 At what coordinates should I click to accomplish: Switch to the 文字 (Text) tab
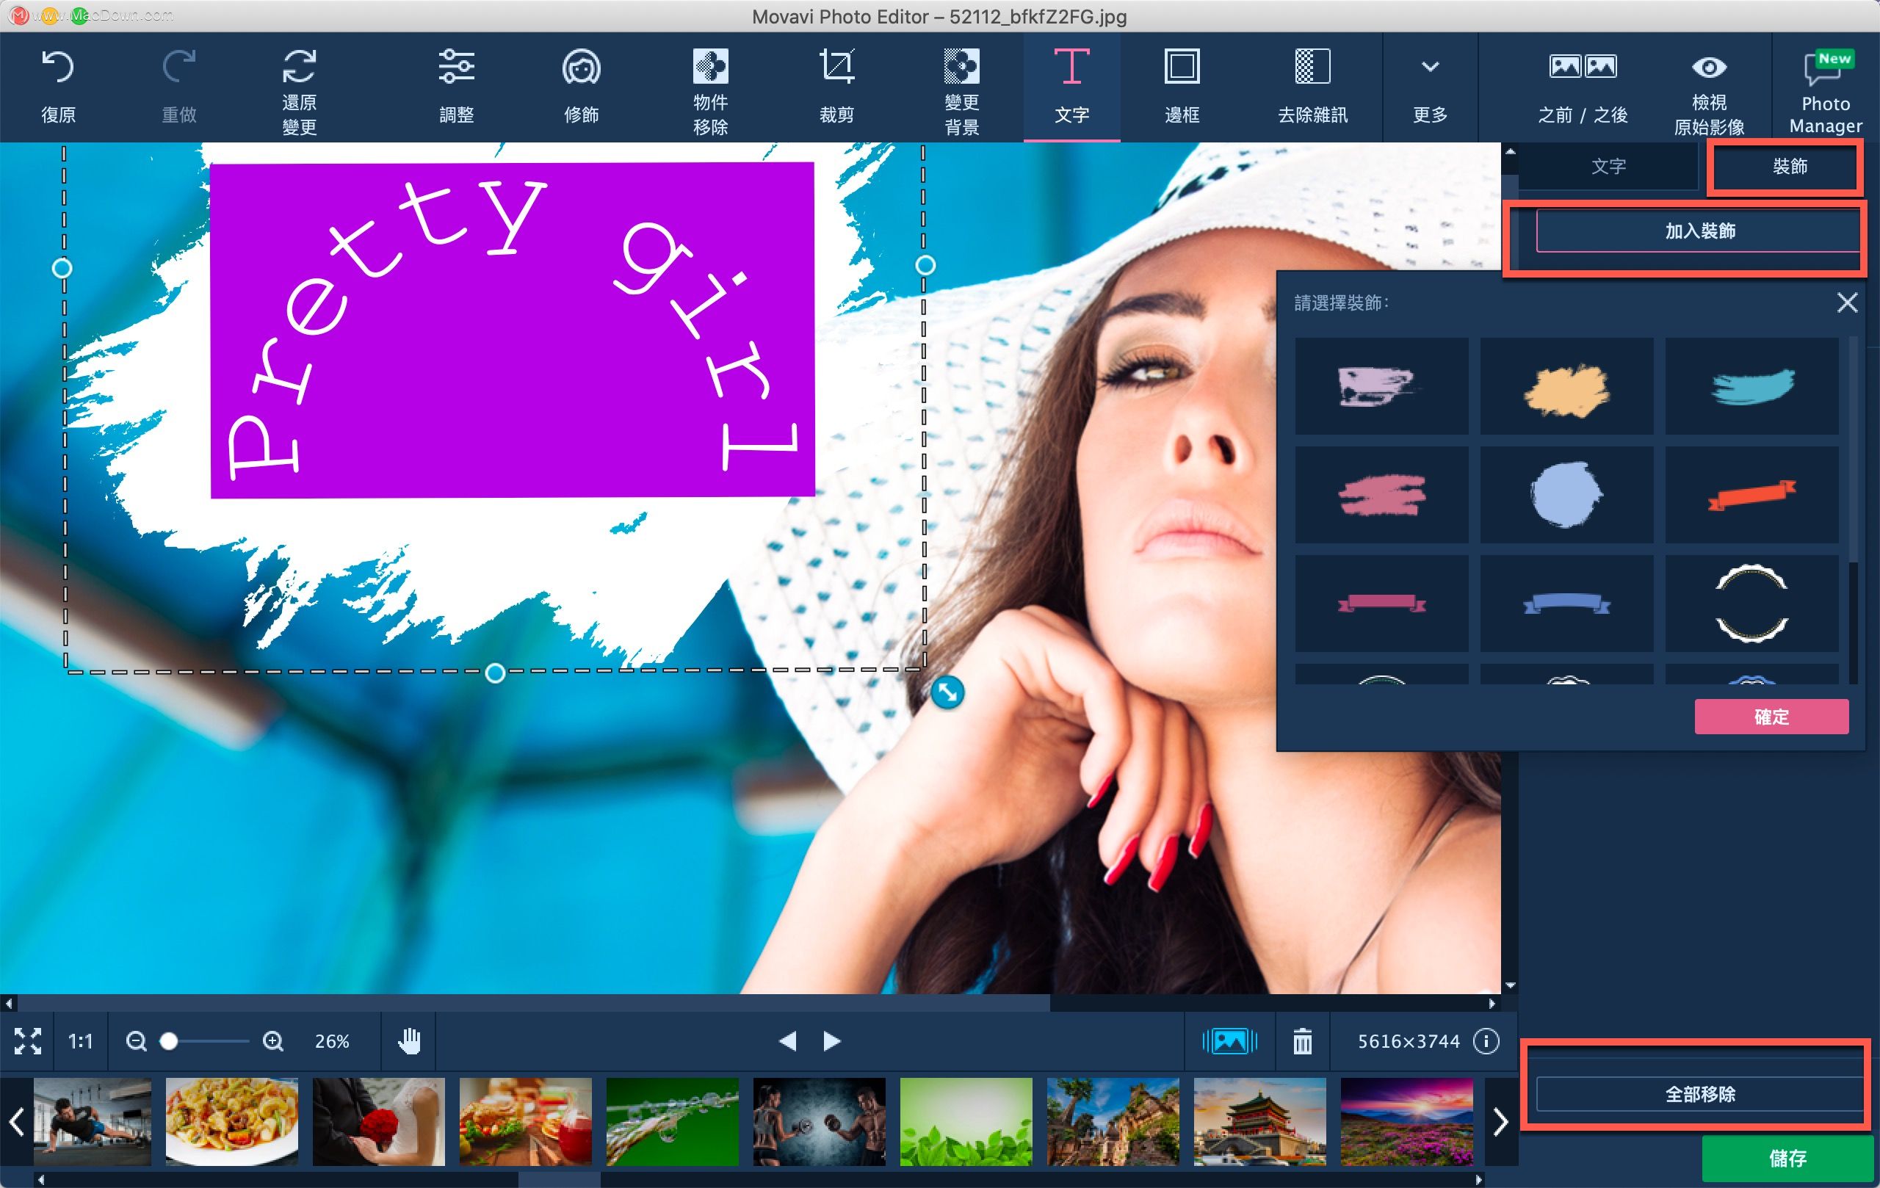(x=1609, y=164)
